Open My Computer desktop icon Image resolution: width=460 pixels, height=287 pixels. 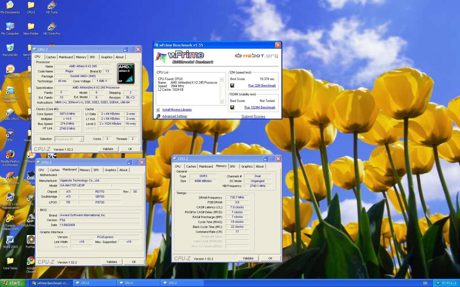(10, 29)
